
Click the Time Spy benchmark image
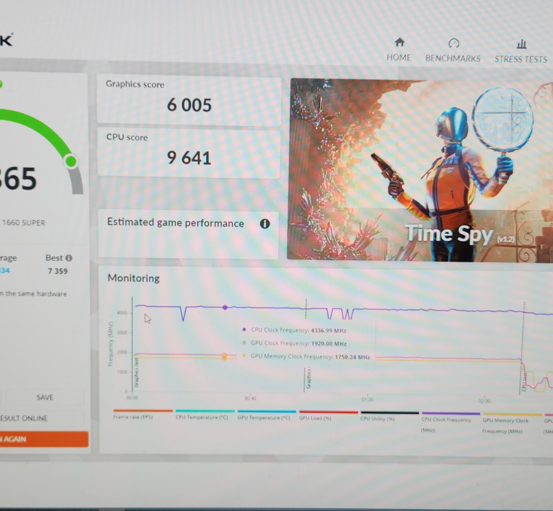click(x=420, y=170)
